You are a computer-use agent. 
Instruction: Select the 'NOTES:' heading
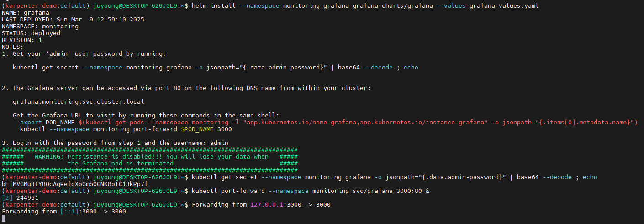pyautogui.click(x=13, y=47)
